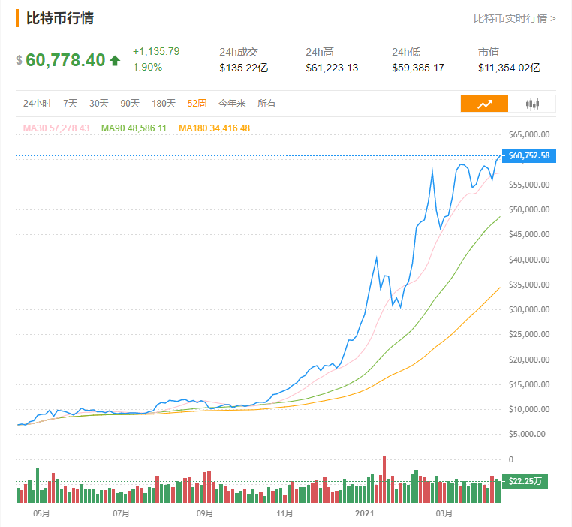Click the 24h高 value $61,223.13

coord(332,68)
